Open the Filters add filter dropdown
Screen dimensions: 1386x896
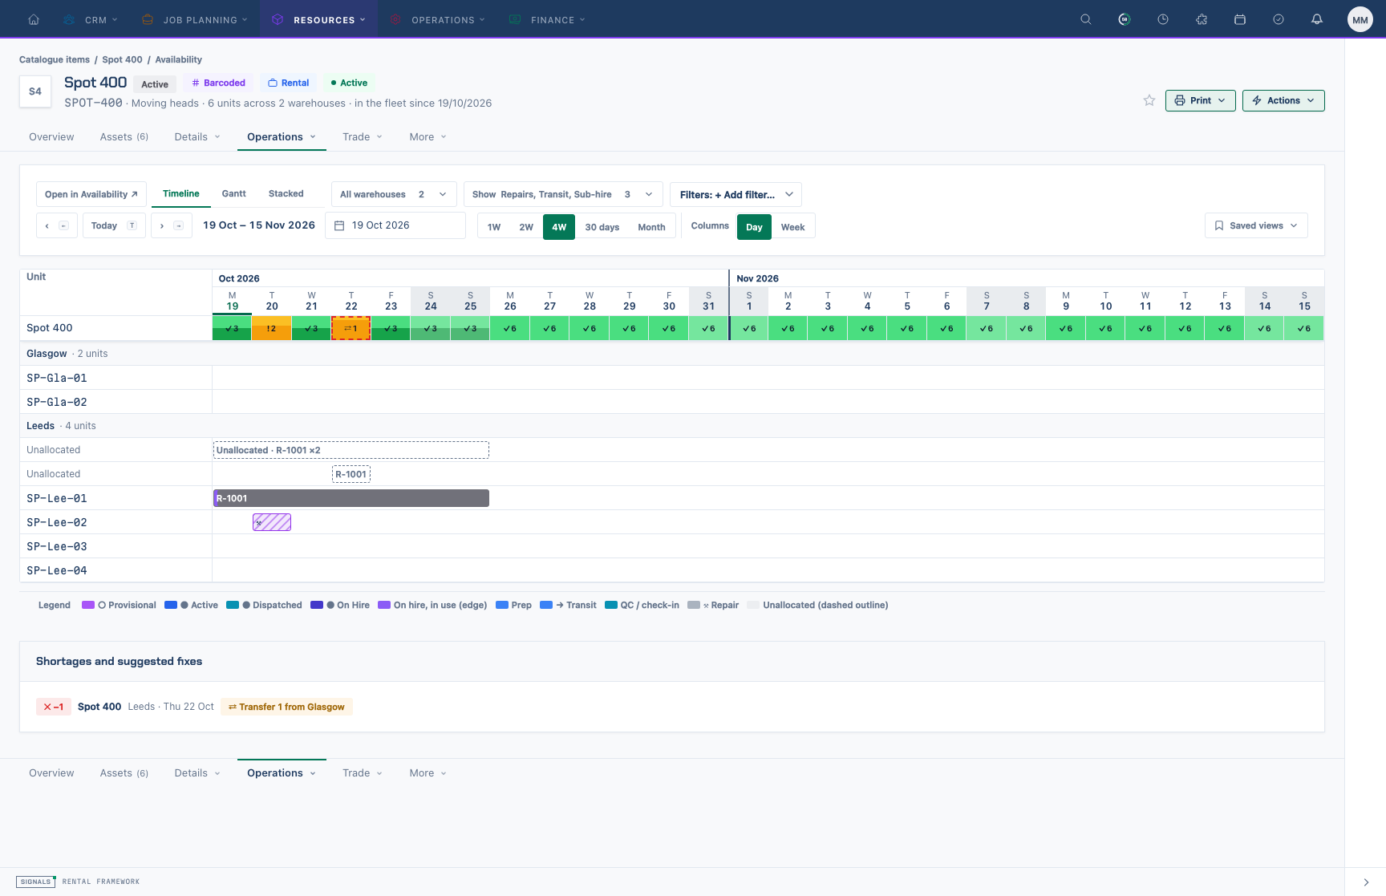pos(736,194)
